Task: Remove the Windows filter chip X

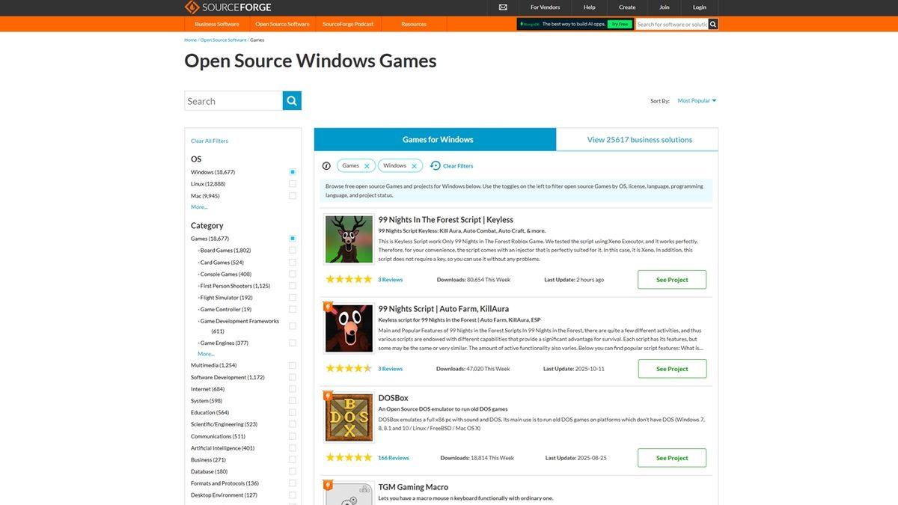Action: [414, 166]
